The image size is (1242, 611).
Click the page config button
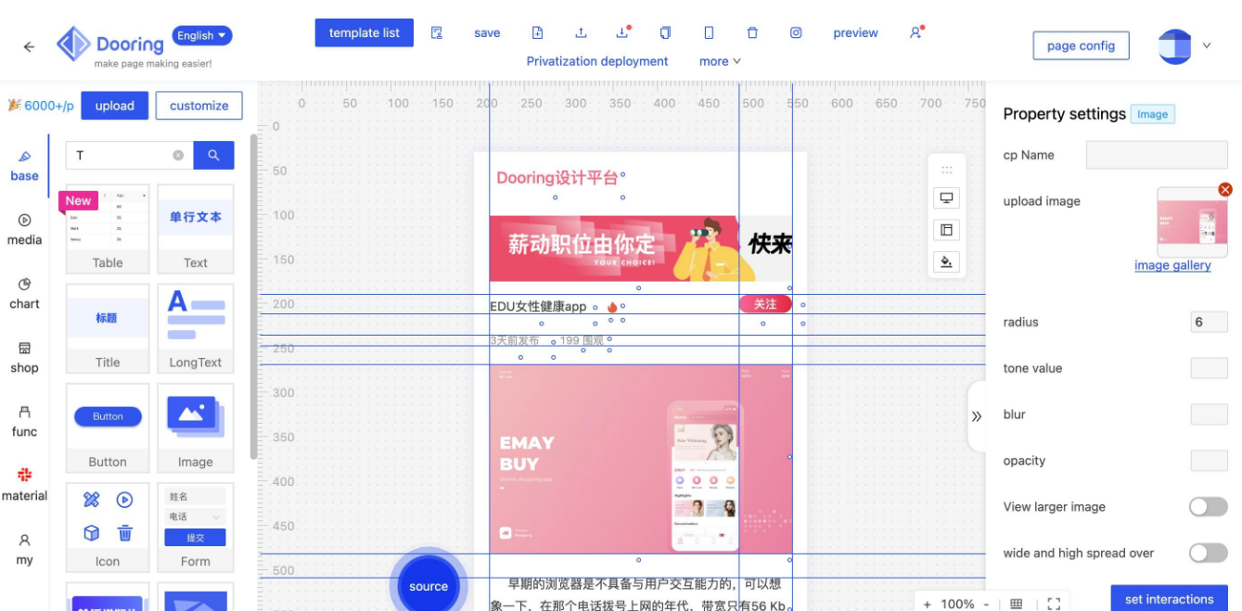(1081, 45)
